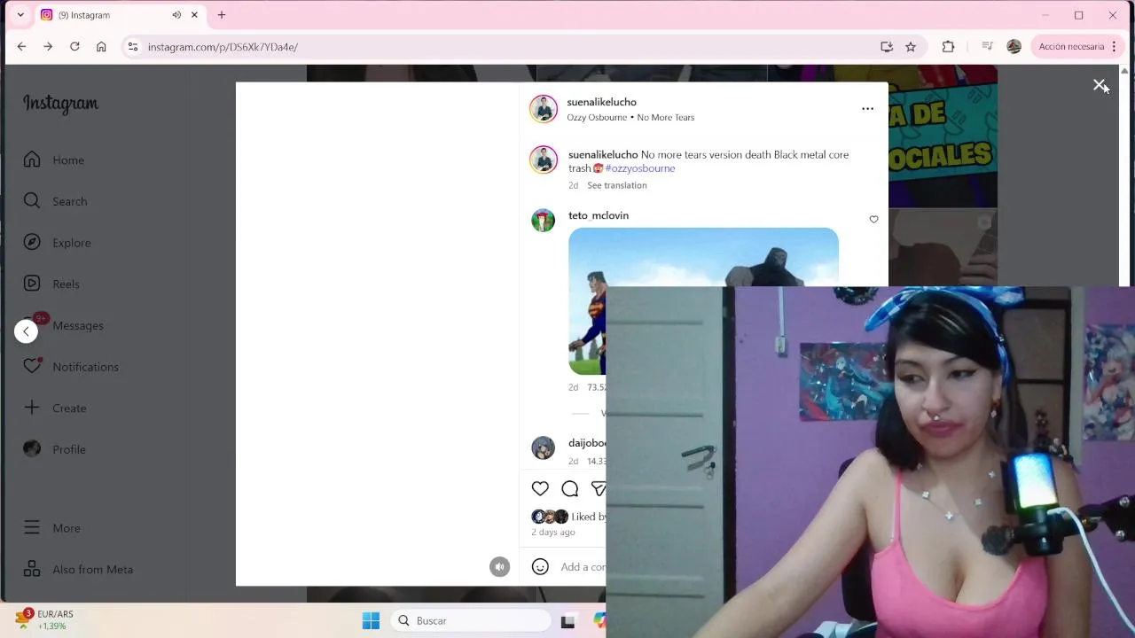This screenshot has width=1135, height=638.
Task: Click suenalikelucho avatar in post header
Action: pos(544,109)
